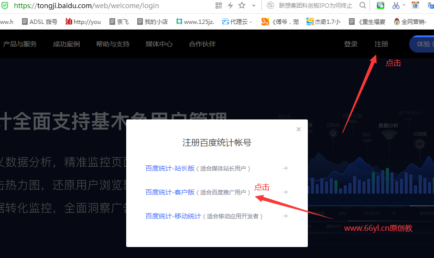Screen dimensions: 434x258
Task: Open the 产品与服务 menu
Action: coord(20,44)
